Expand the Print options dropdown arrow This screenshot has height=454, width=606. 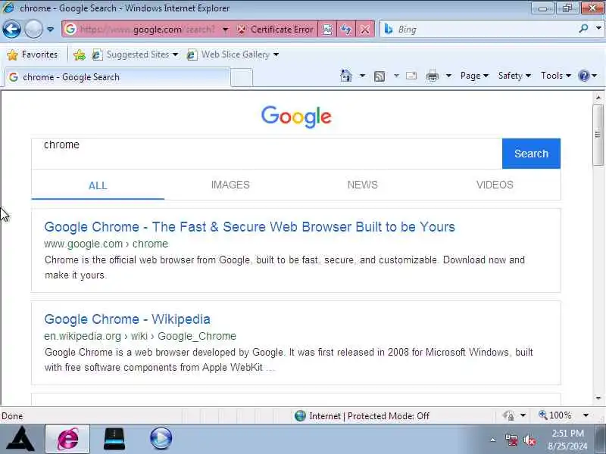coord(448,76)
